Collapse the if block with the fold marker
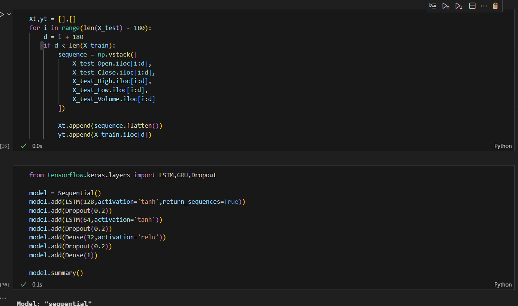This screenshot has width=518, height=306. [42, 46]
